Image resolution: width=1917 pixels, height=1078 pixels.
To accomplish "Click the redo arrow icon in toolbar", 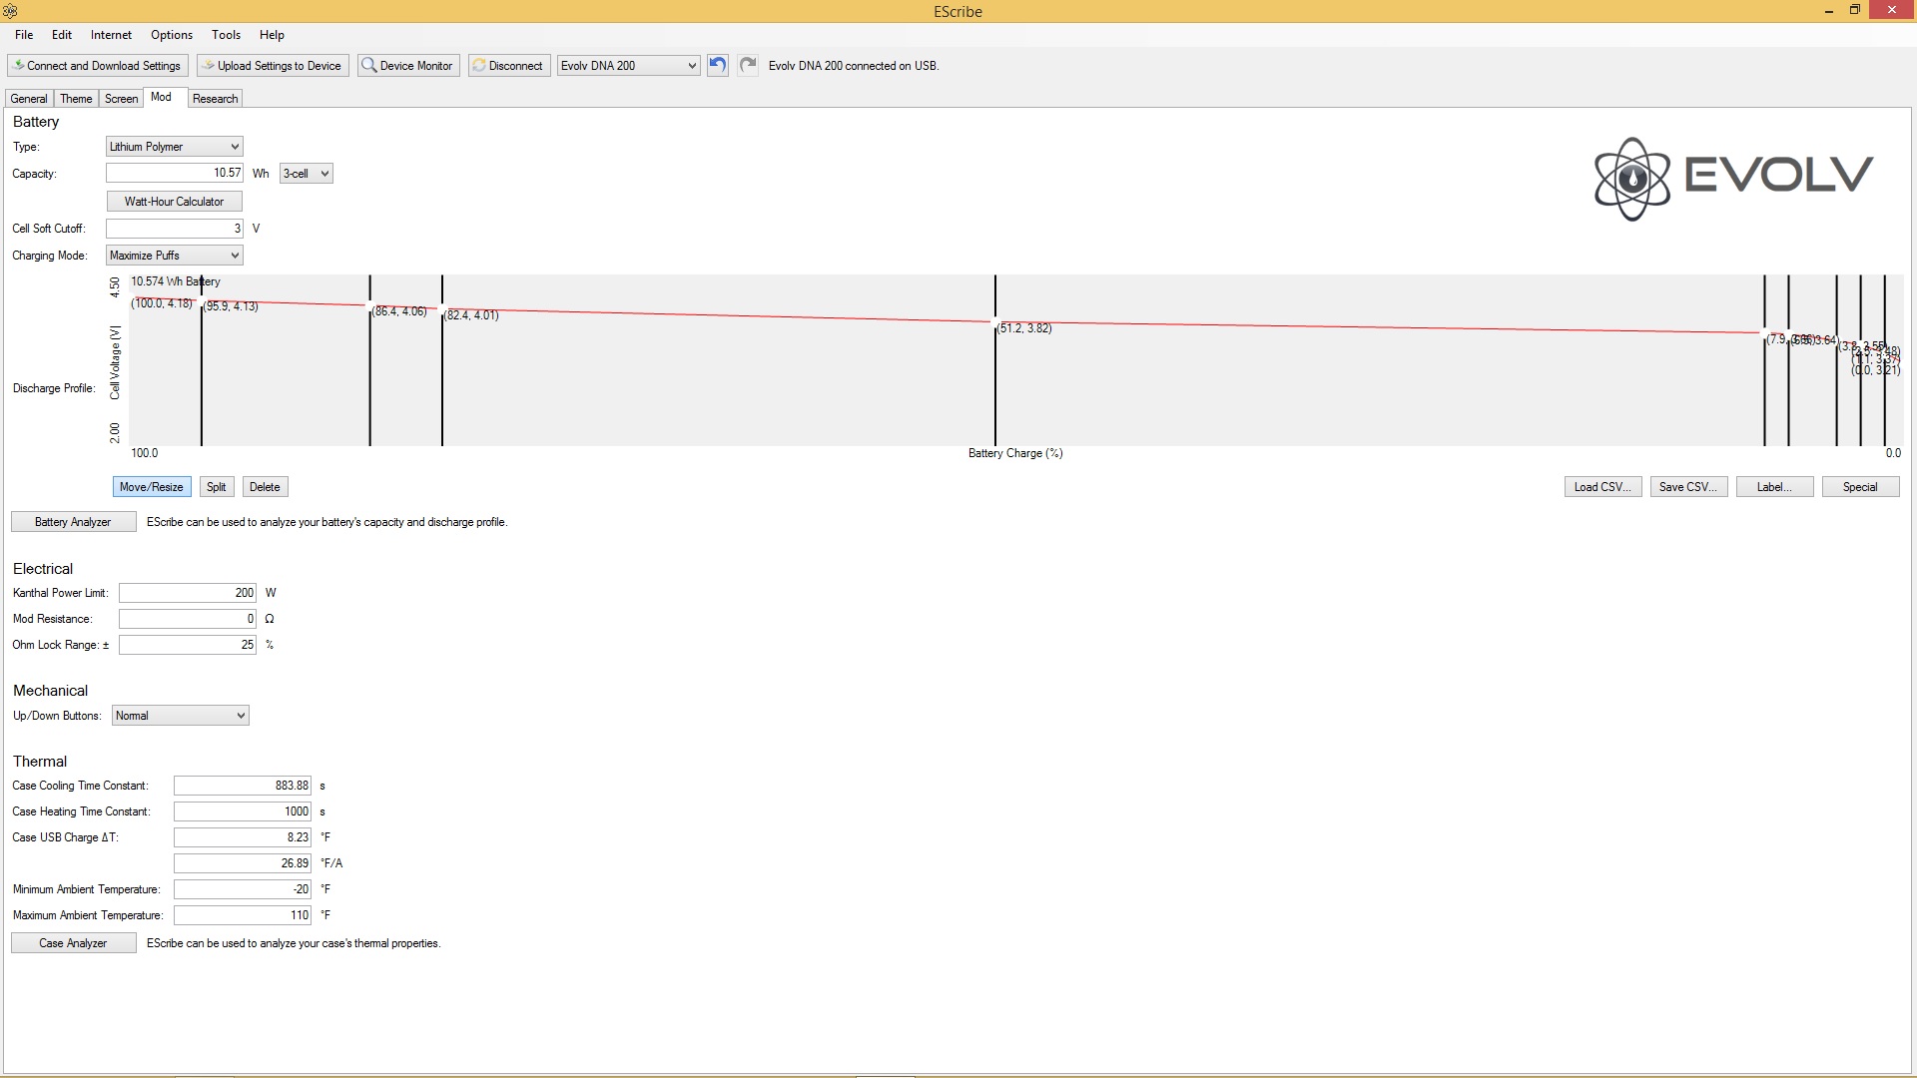I will pos(748,66).
